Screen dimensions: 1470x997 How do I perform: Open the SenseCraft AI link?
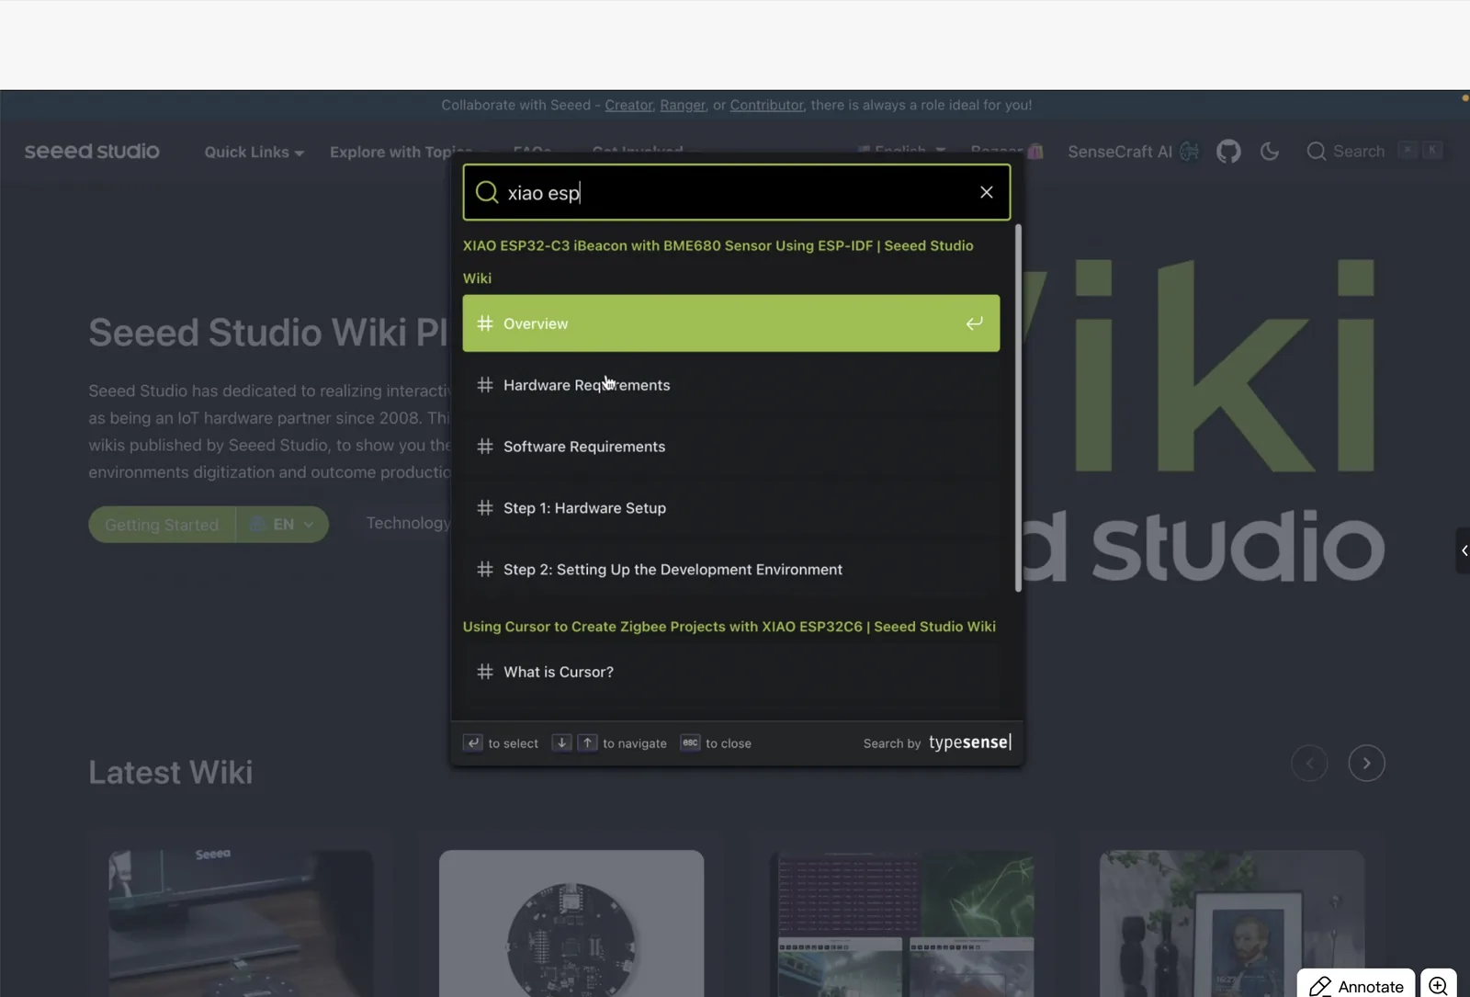(1133, 152)
